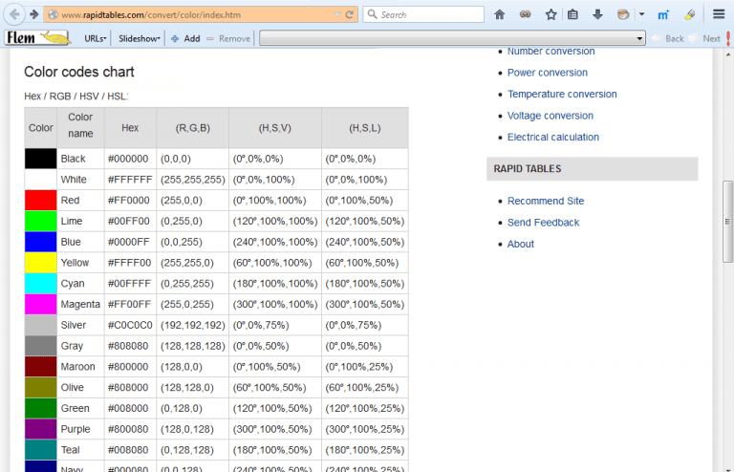Bookmark this page with star icon
The height and width of the screenshot is (472, 734).
coord(550,14)
